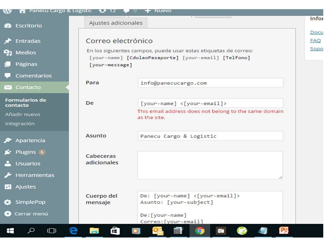This screenshot has width=327, height=245.
Task: Open Apariencia via its paintbrush icon
Action: tap(8, 141)
